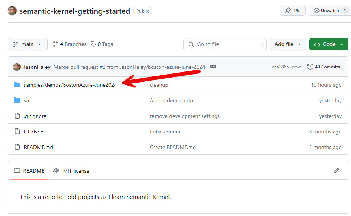Open pull request #3 link
Screen dimensions: 351x216
103,67
